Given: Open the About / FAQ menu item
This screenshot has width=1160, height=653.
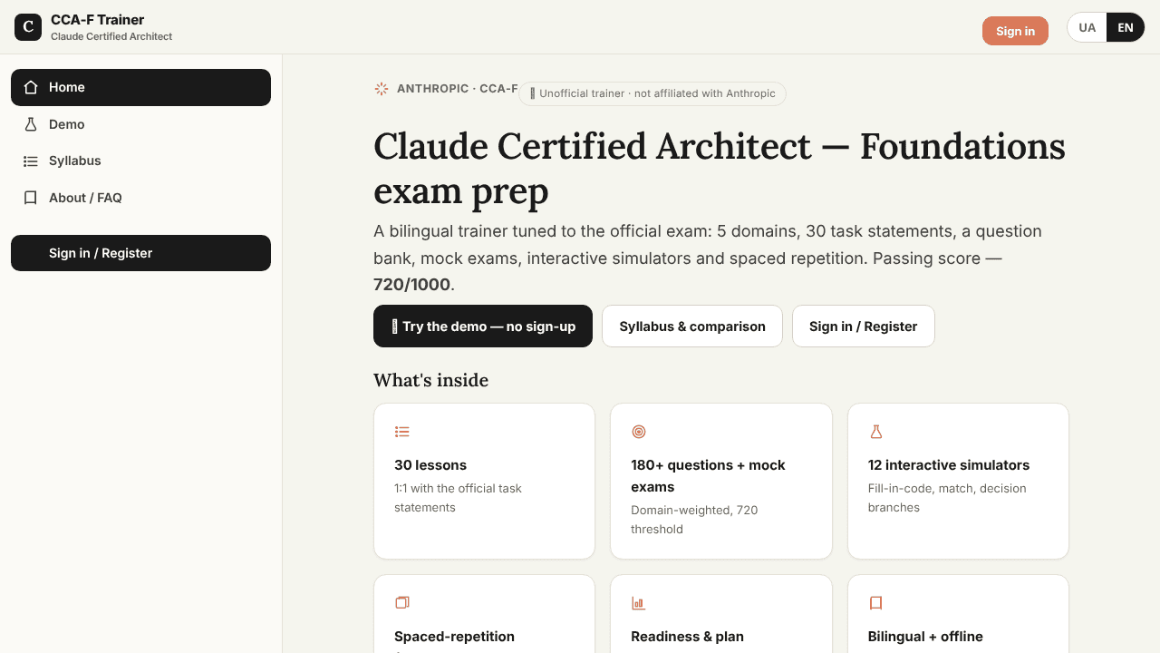Looking at the screenshot, I should coord(140,198).
